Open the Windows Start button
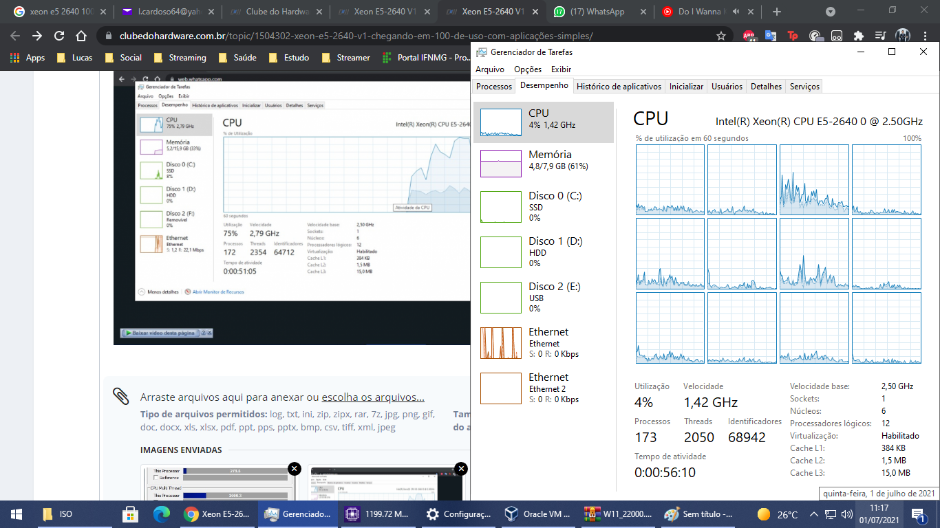This screenshot has width=940, height=528. click(x=16, y=514)
